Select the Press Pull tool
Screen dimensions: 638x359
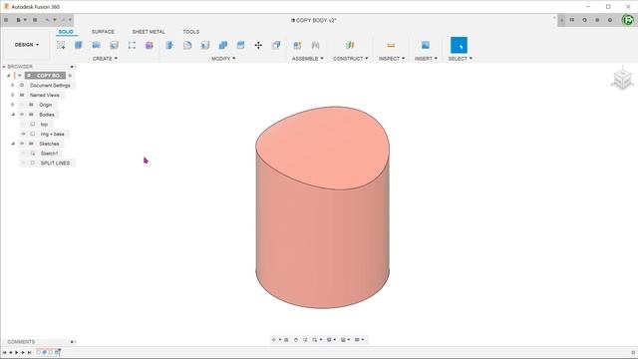point(169,45)
